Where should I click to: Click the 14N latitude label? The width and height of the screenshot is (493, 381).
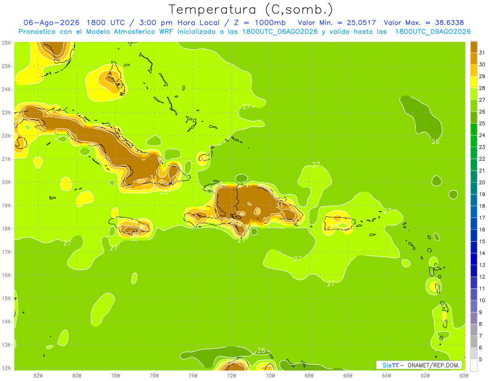click(6, 321)
